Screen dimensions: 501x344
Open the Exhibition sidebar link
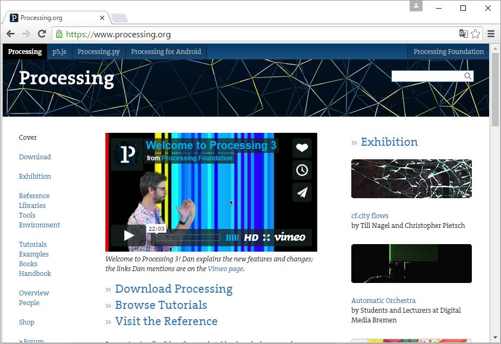pos(35,176)
